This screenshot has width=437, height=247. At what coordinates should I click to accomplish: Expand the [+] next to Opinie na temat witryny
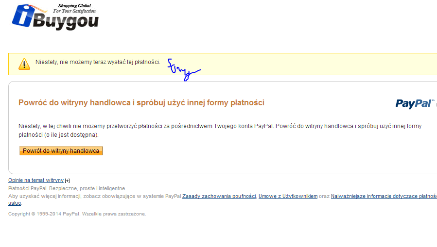67,181
